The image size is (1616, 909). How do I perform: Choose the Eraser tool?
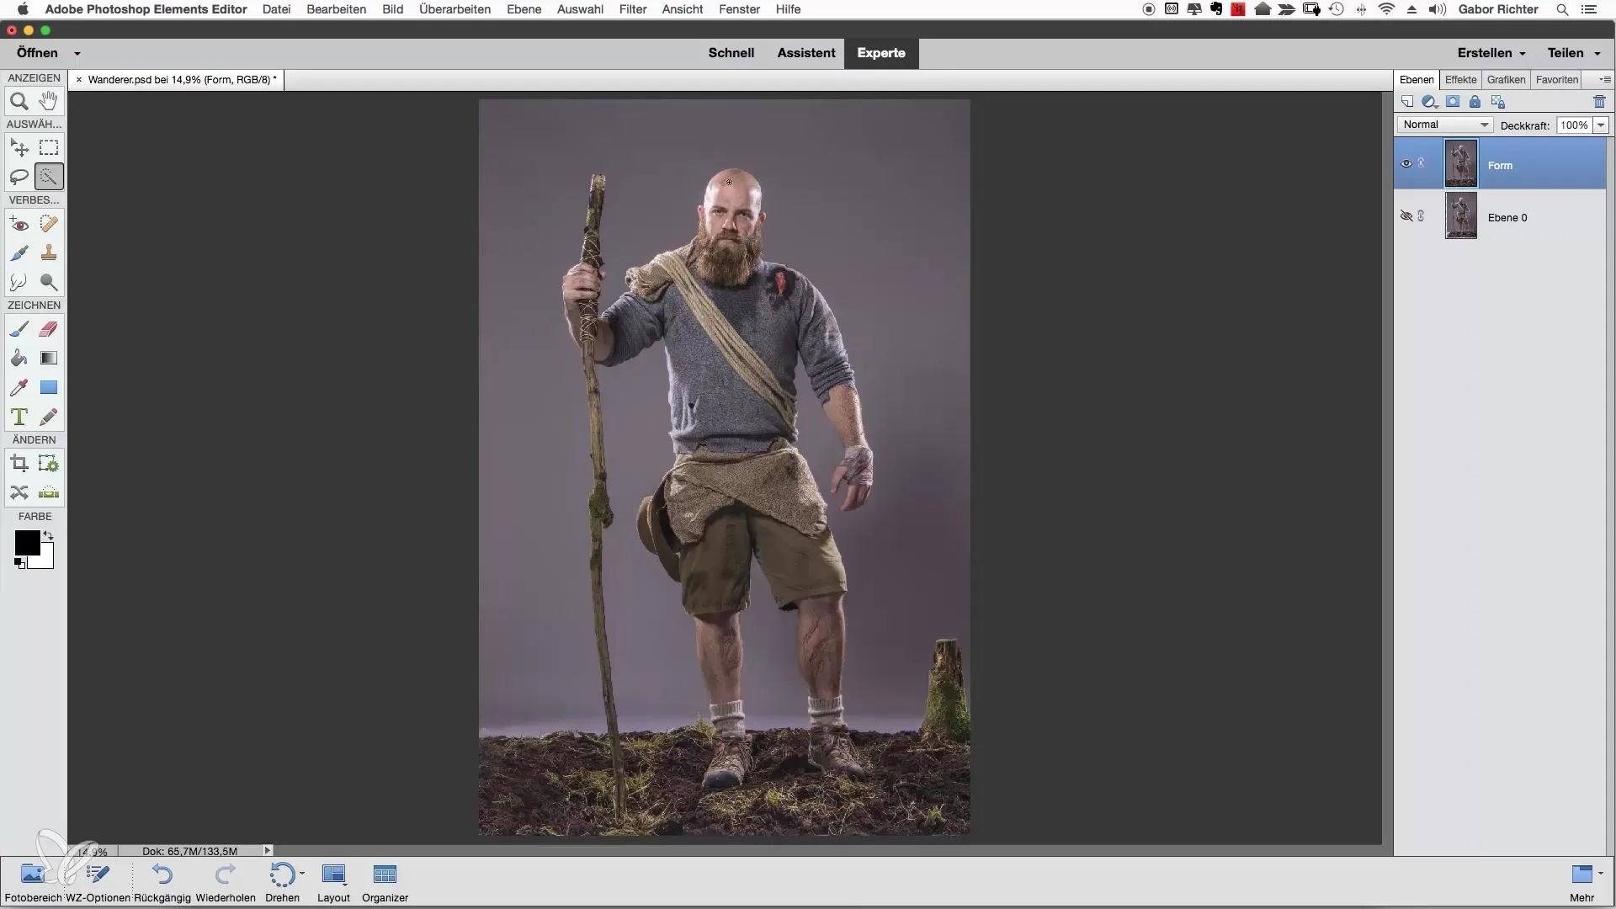pos(49,329)
